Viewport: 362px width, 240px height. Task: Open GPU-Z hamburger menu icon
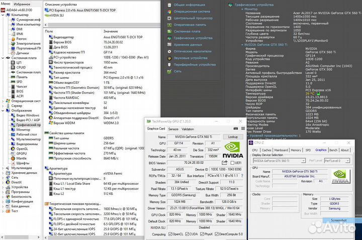[x=243, y=129]
